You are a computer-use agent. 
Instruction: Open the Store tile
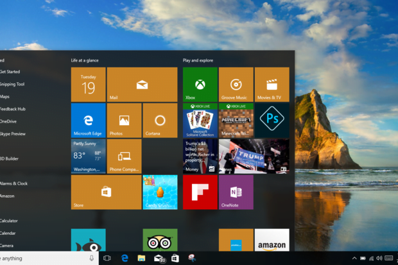point(106,192)
